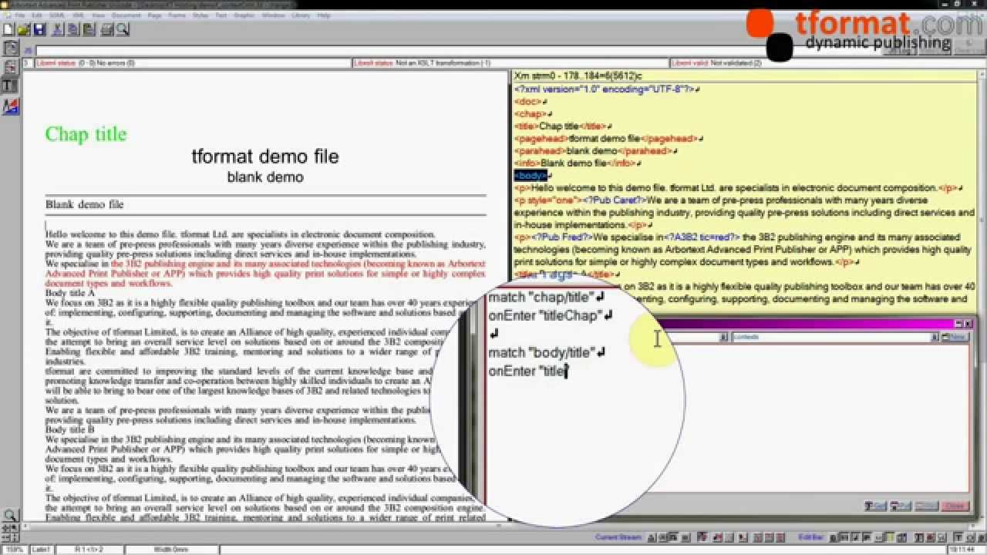Click the Libxml valid Not validated status
This screenshot has height=555, width=987.
click(827, 62)
